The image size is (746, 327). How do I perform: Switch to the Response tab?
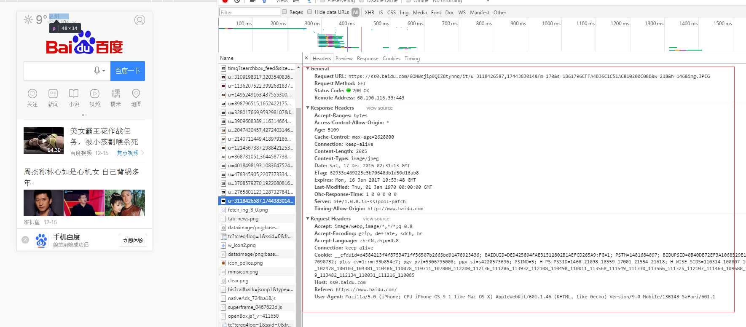point(368,59)
